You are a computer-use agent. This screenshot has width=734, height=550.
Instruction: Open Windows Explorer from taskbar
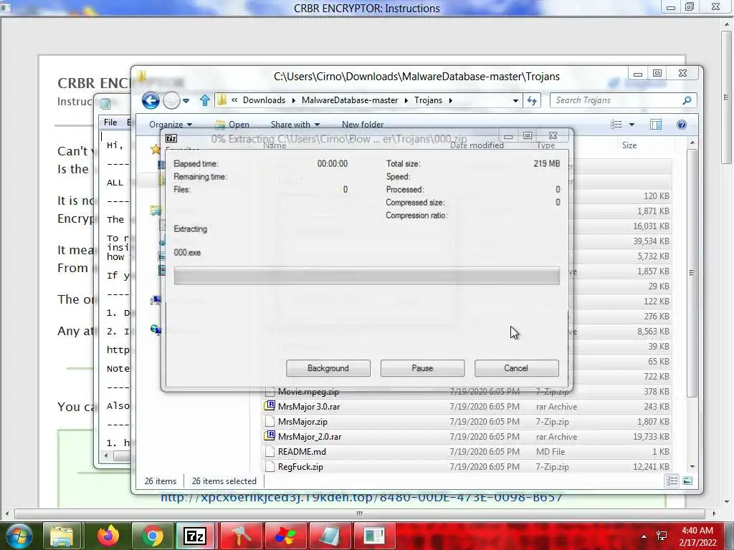62,536
